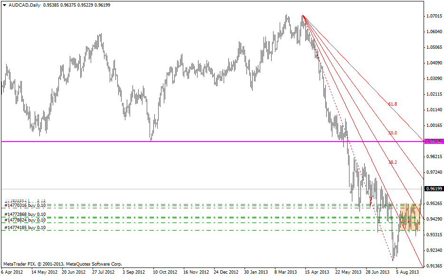
Task: Select the 38.2 Fibonacci fan label
Action: pyautogui.click(x=392, y=162)
